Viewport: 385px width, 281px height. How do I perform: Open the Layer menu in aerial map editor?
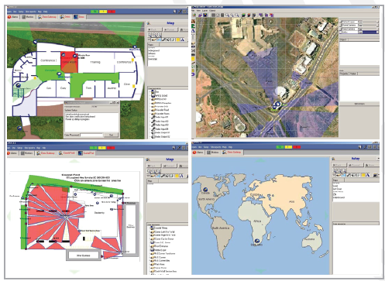point(205,11)
